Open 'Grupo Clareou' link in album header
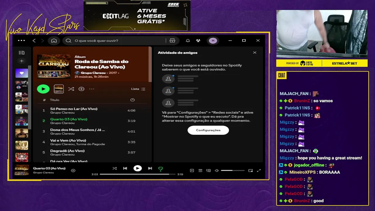The image size is (375, 211). (x=93, y=73)
